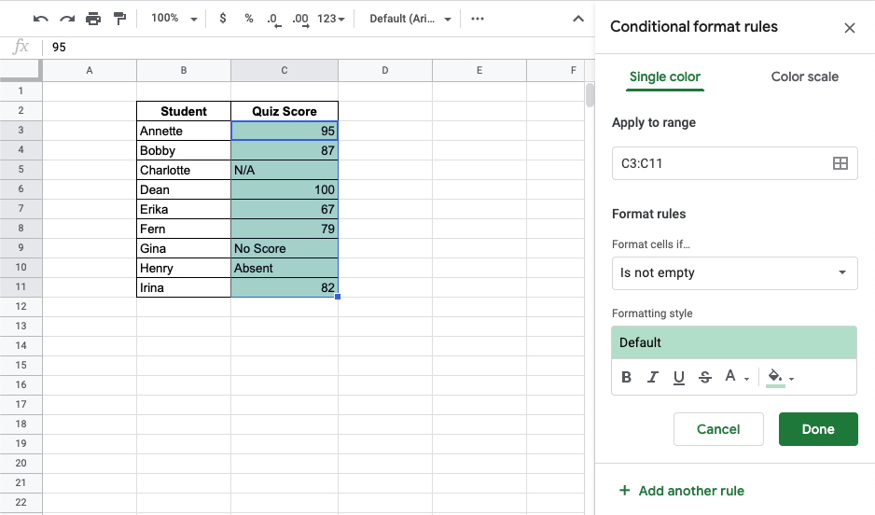Screen dimensions: 875x515
Task: Switch to the Single color tab
Action: (x=664, y=77)
